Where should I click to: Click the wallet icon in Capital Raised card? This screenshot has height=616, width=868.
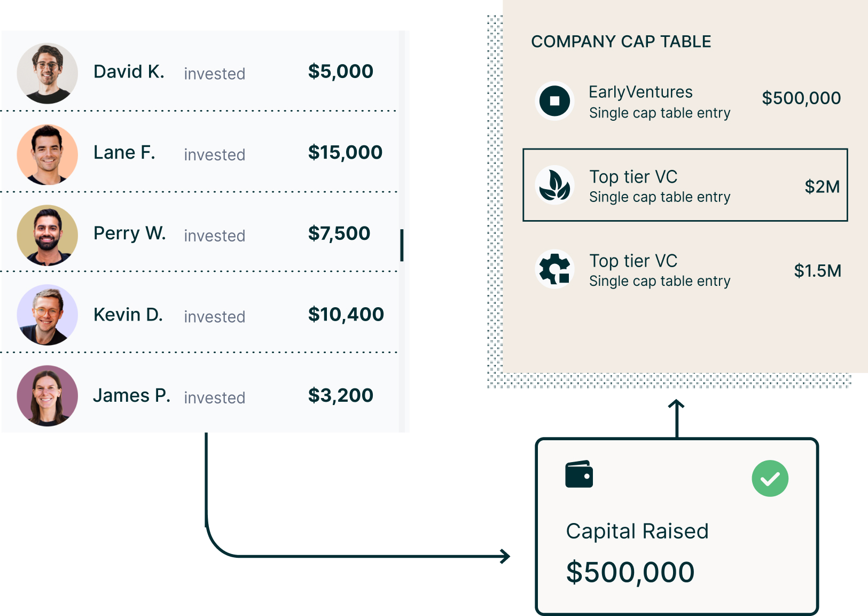click(x=579, y=474)
